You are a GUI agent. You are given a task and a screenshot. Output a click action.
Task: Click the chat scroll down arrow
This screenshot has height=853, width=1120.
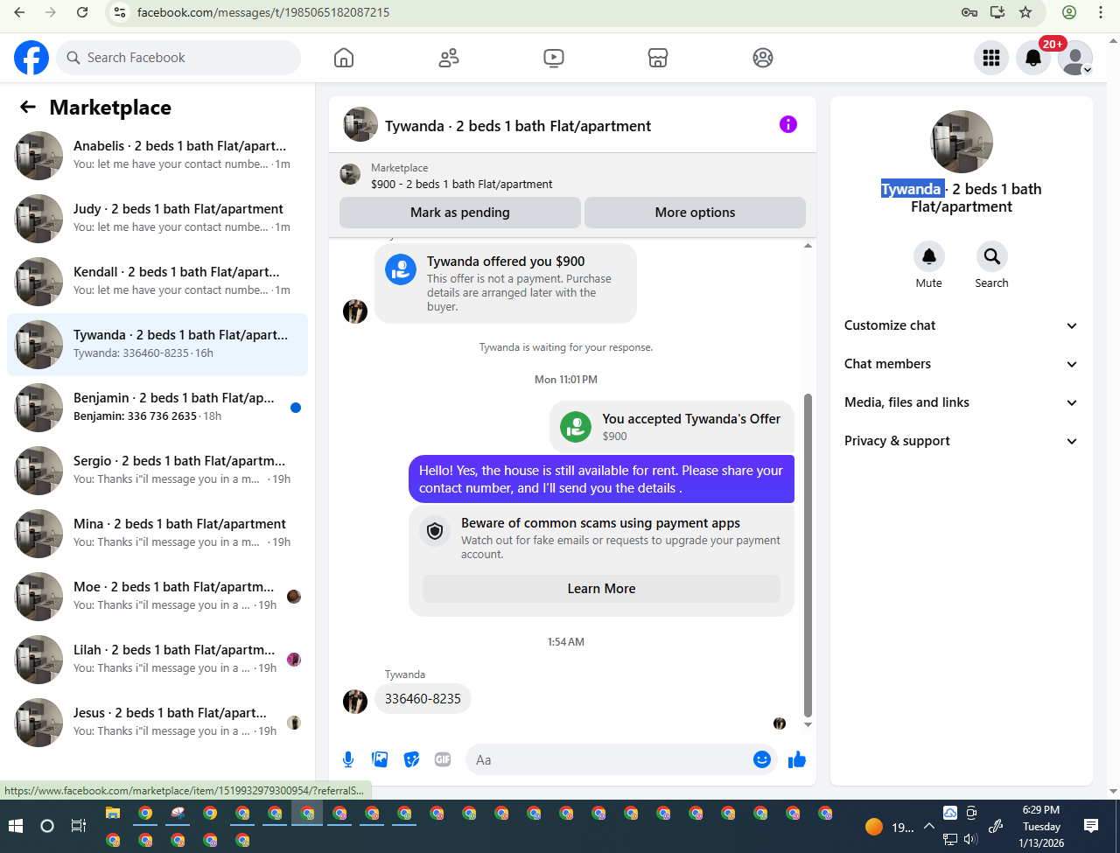(808, 724)
